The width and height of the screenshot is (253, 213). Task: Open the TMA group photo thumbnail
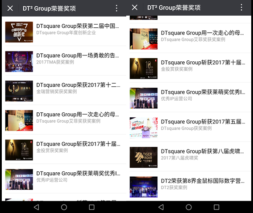tap(19, 61)
